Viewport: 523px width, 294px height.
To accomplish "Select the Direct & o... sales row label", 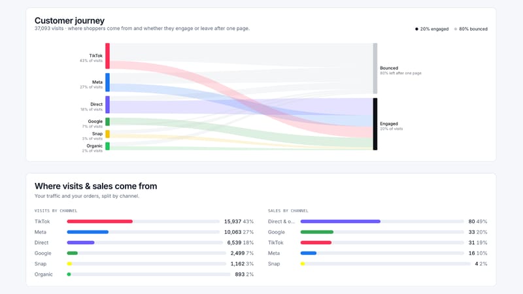I will coord(281,221).
